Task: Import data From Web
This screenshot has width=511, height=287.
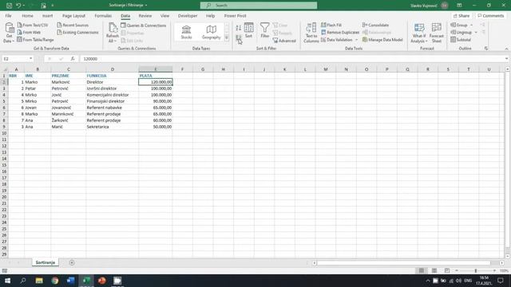Action: tap(29, 32)
